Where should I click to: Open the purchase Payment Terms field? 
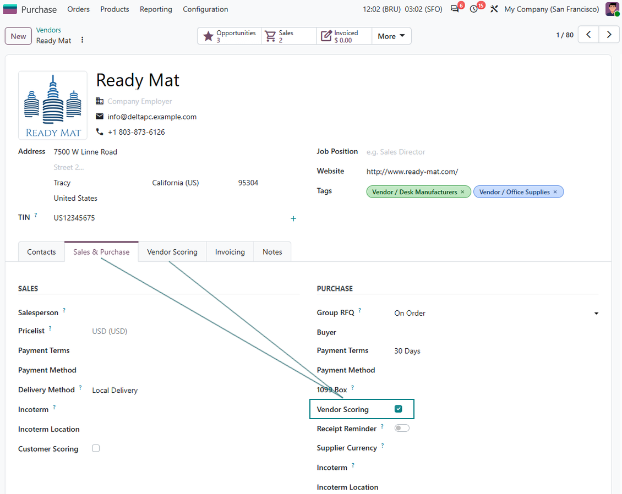496,351
